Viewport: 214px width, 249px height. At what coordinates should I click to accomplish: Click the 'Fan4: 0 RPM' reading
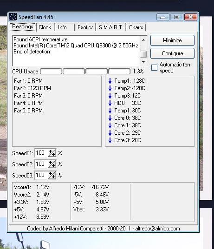point(28,103)
